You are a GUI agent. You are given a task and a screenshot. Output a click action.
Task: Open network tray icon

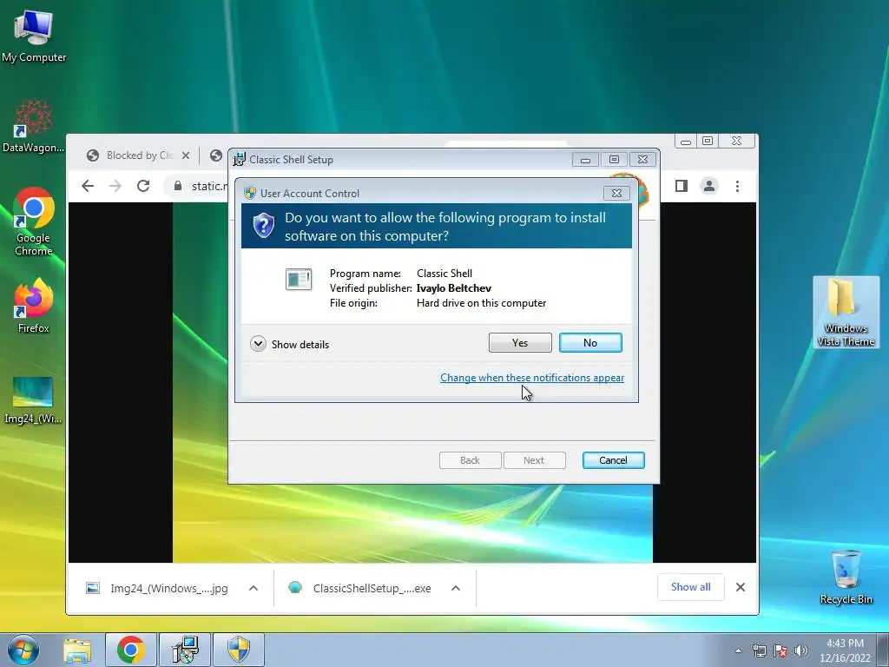[759, 650]
